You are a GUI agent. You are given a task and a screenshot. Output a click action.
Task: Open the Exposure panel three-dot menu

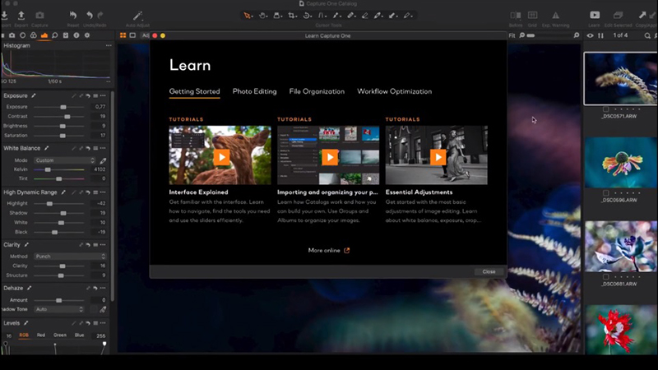click(x=103, y=95)
